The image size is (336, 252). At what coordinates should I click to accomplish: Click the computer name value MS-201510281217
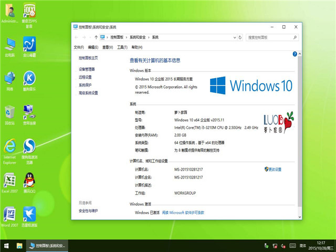[x=188, y=170]
